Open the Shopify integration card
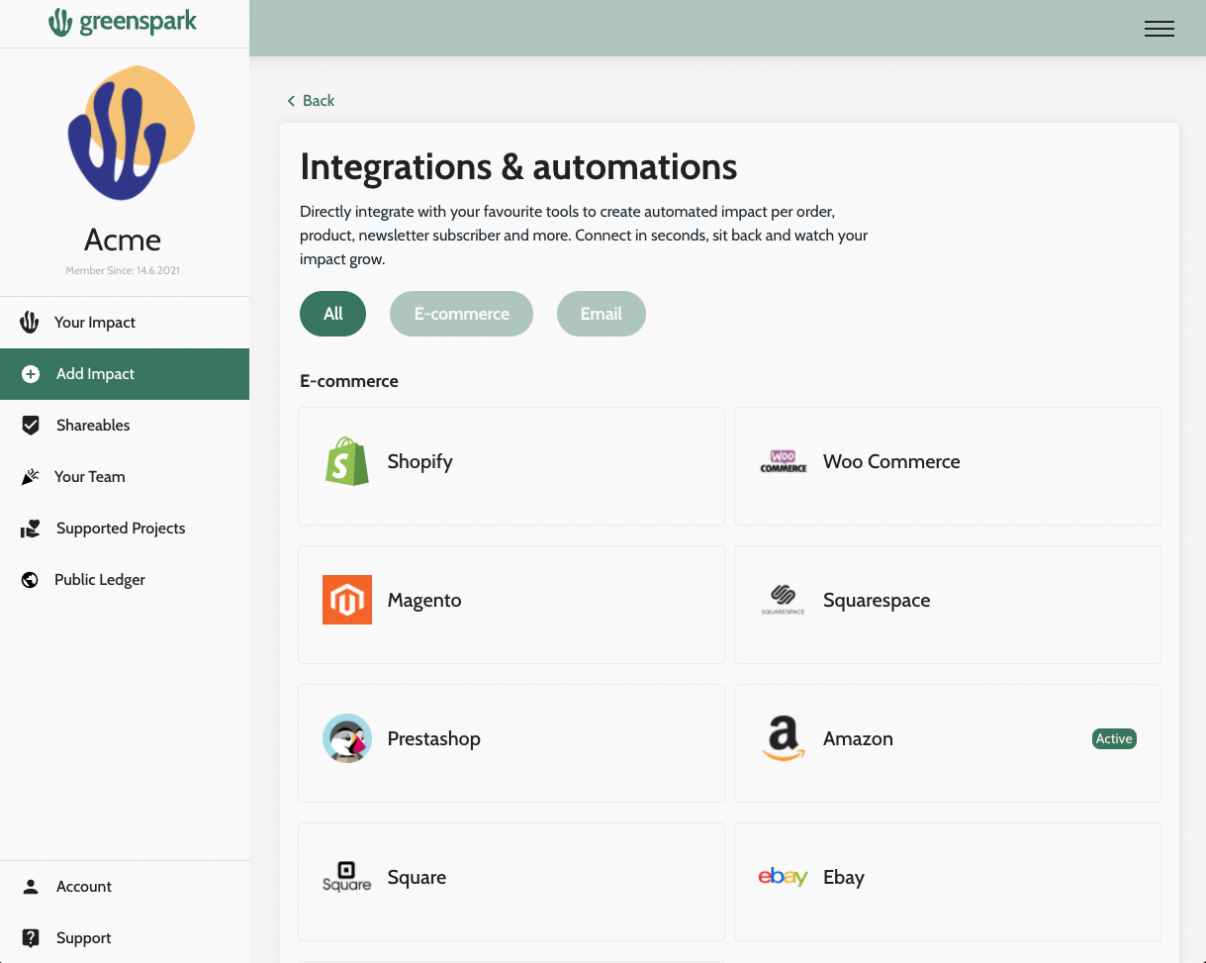Viewport: 1206px width, 963px height. [511, 466]
